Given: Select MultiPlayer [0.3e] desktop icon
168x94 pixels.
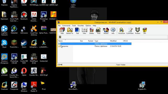Looking at the screenshot, I should (x=34, y=59).
